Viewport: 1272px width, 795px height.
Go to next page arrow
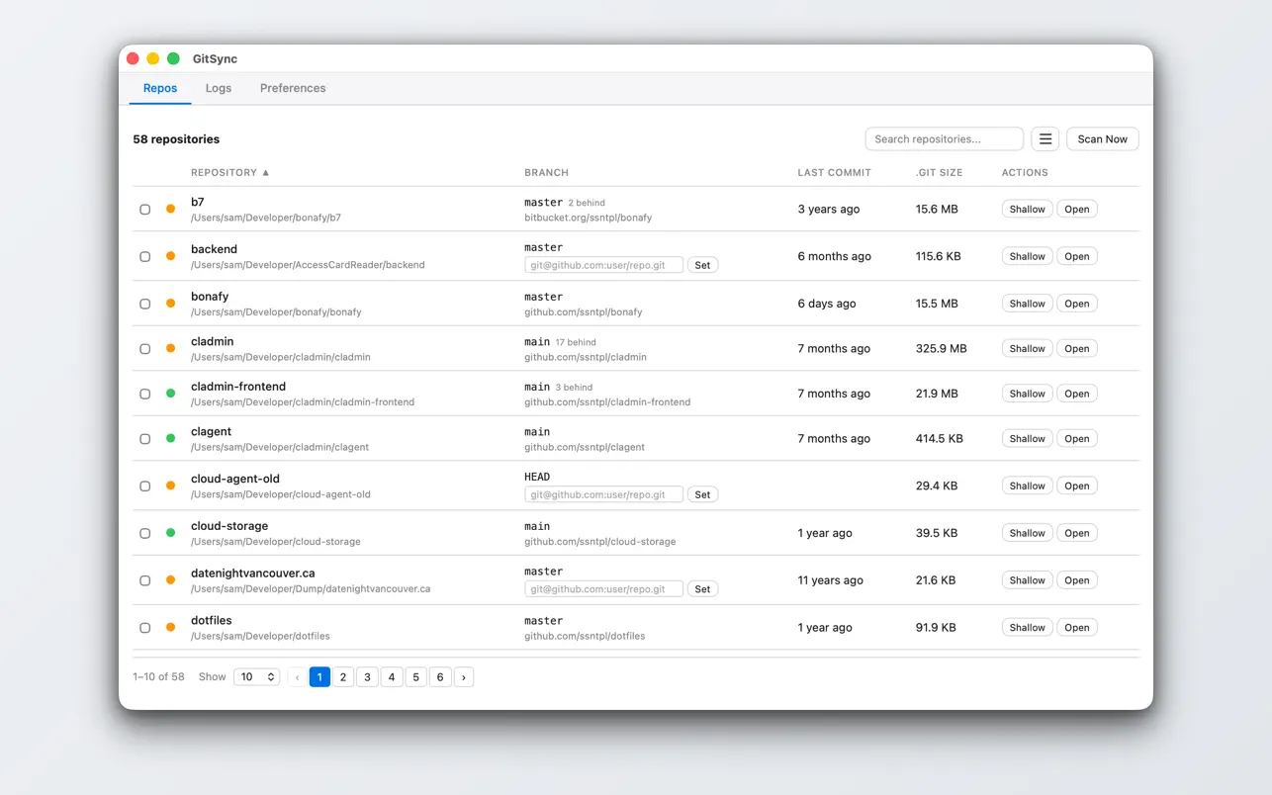tap(464, 677)
